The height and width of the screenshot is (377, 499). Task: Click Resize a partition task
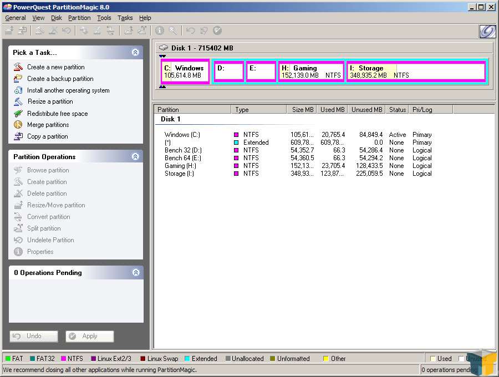(50, 101)
